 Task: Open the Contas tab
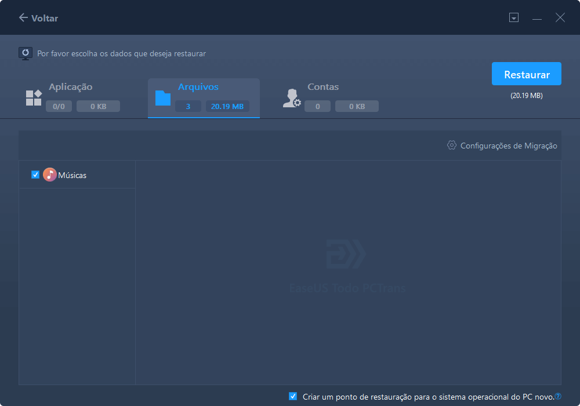pos(331,97)
